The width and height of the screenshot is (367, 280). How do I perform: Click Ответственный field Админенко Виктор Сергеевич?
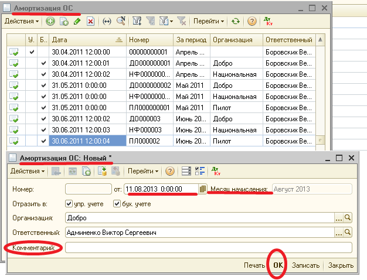point(200,233)
